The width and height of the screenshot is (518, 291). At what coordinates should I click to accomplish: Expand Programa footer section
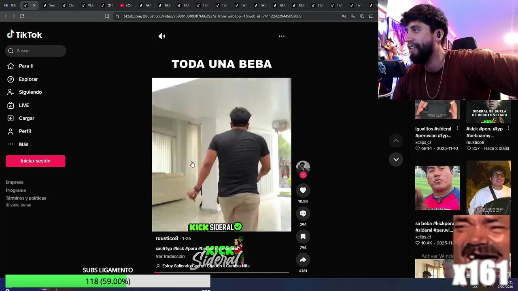point(16,190)
